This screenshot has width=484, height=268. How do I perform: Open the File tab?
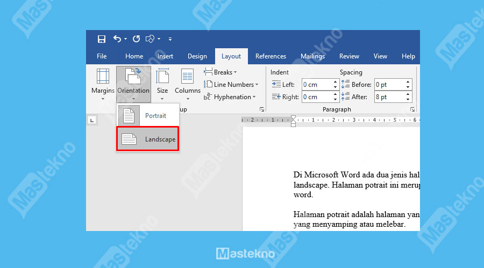(102, 56)
